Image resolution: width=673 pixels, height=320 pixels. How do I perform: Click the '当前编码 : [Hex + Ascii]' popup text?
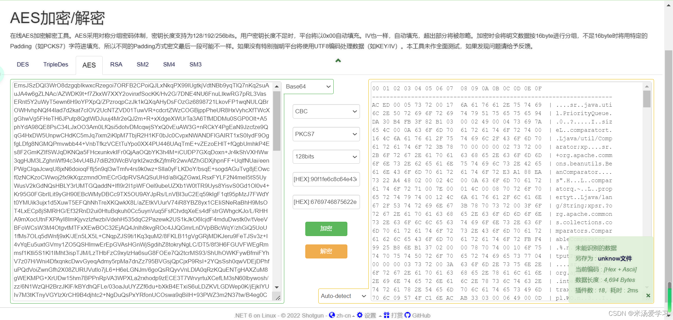606,269
